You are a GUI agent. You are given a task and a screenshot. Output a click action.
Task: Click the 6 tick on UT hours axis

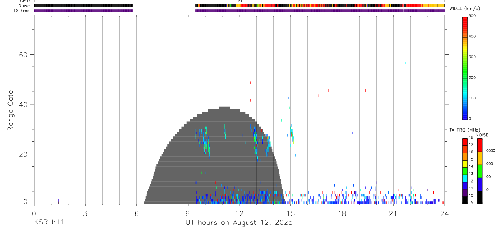tap(137, 213)
